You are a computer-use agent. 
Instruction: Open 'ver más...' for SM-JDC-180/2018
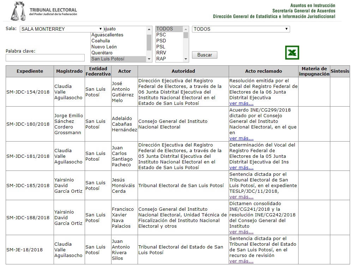click(x=241, y=138)
